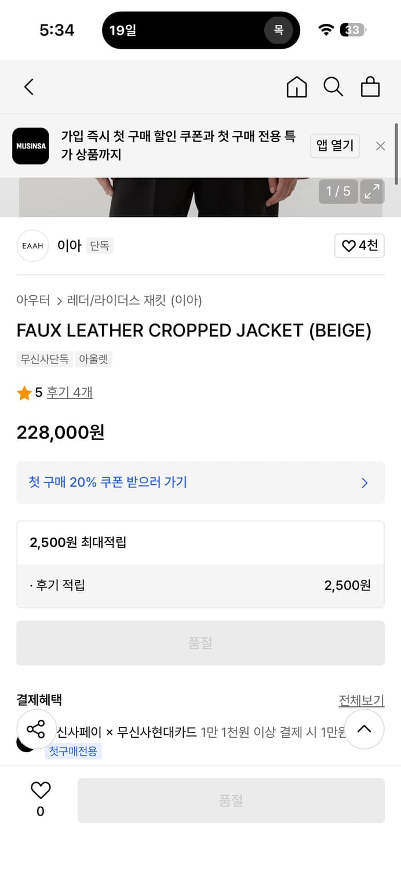Tap the home icon in the top bar

[296, 87]
